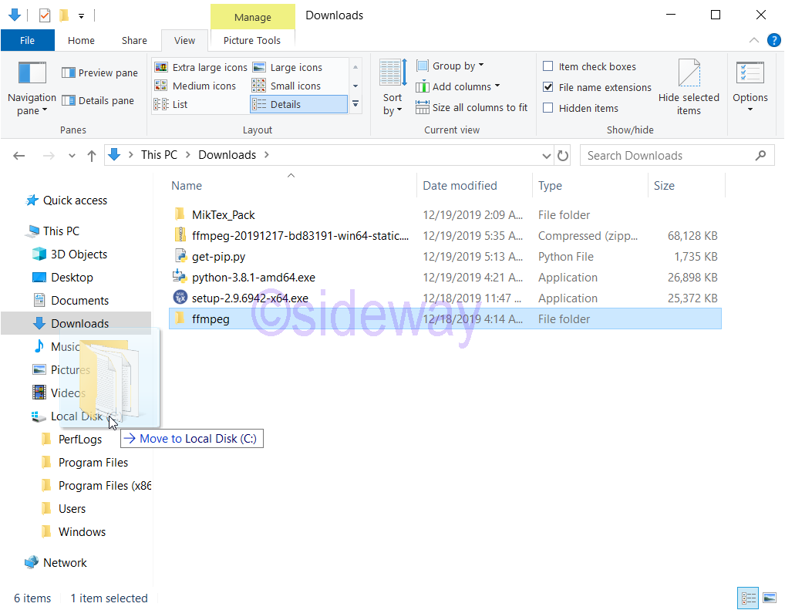
Task: Select the get-pip.py file
Action: 445,257
